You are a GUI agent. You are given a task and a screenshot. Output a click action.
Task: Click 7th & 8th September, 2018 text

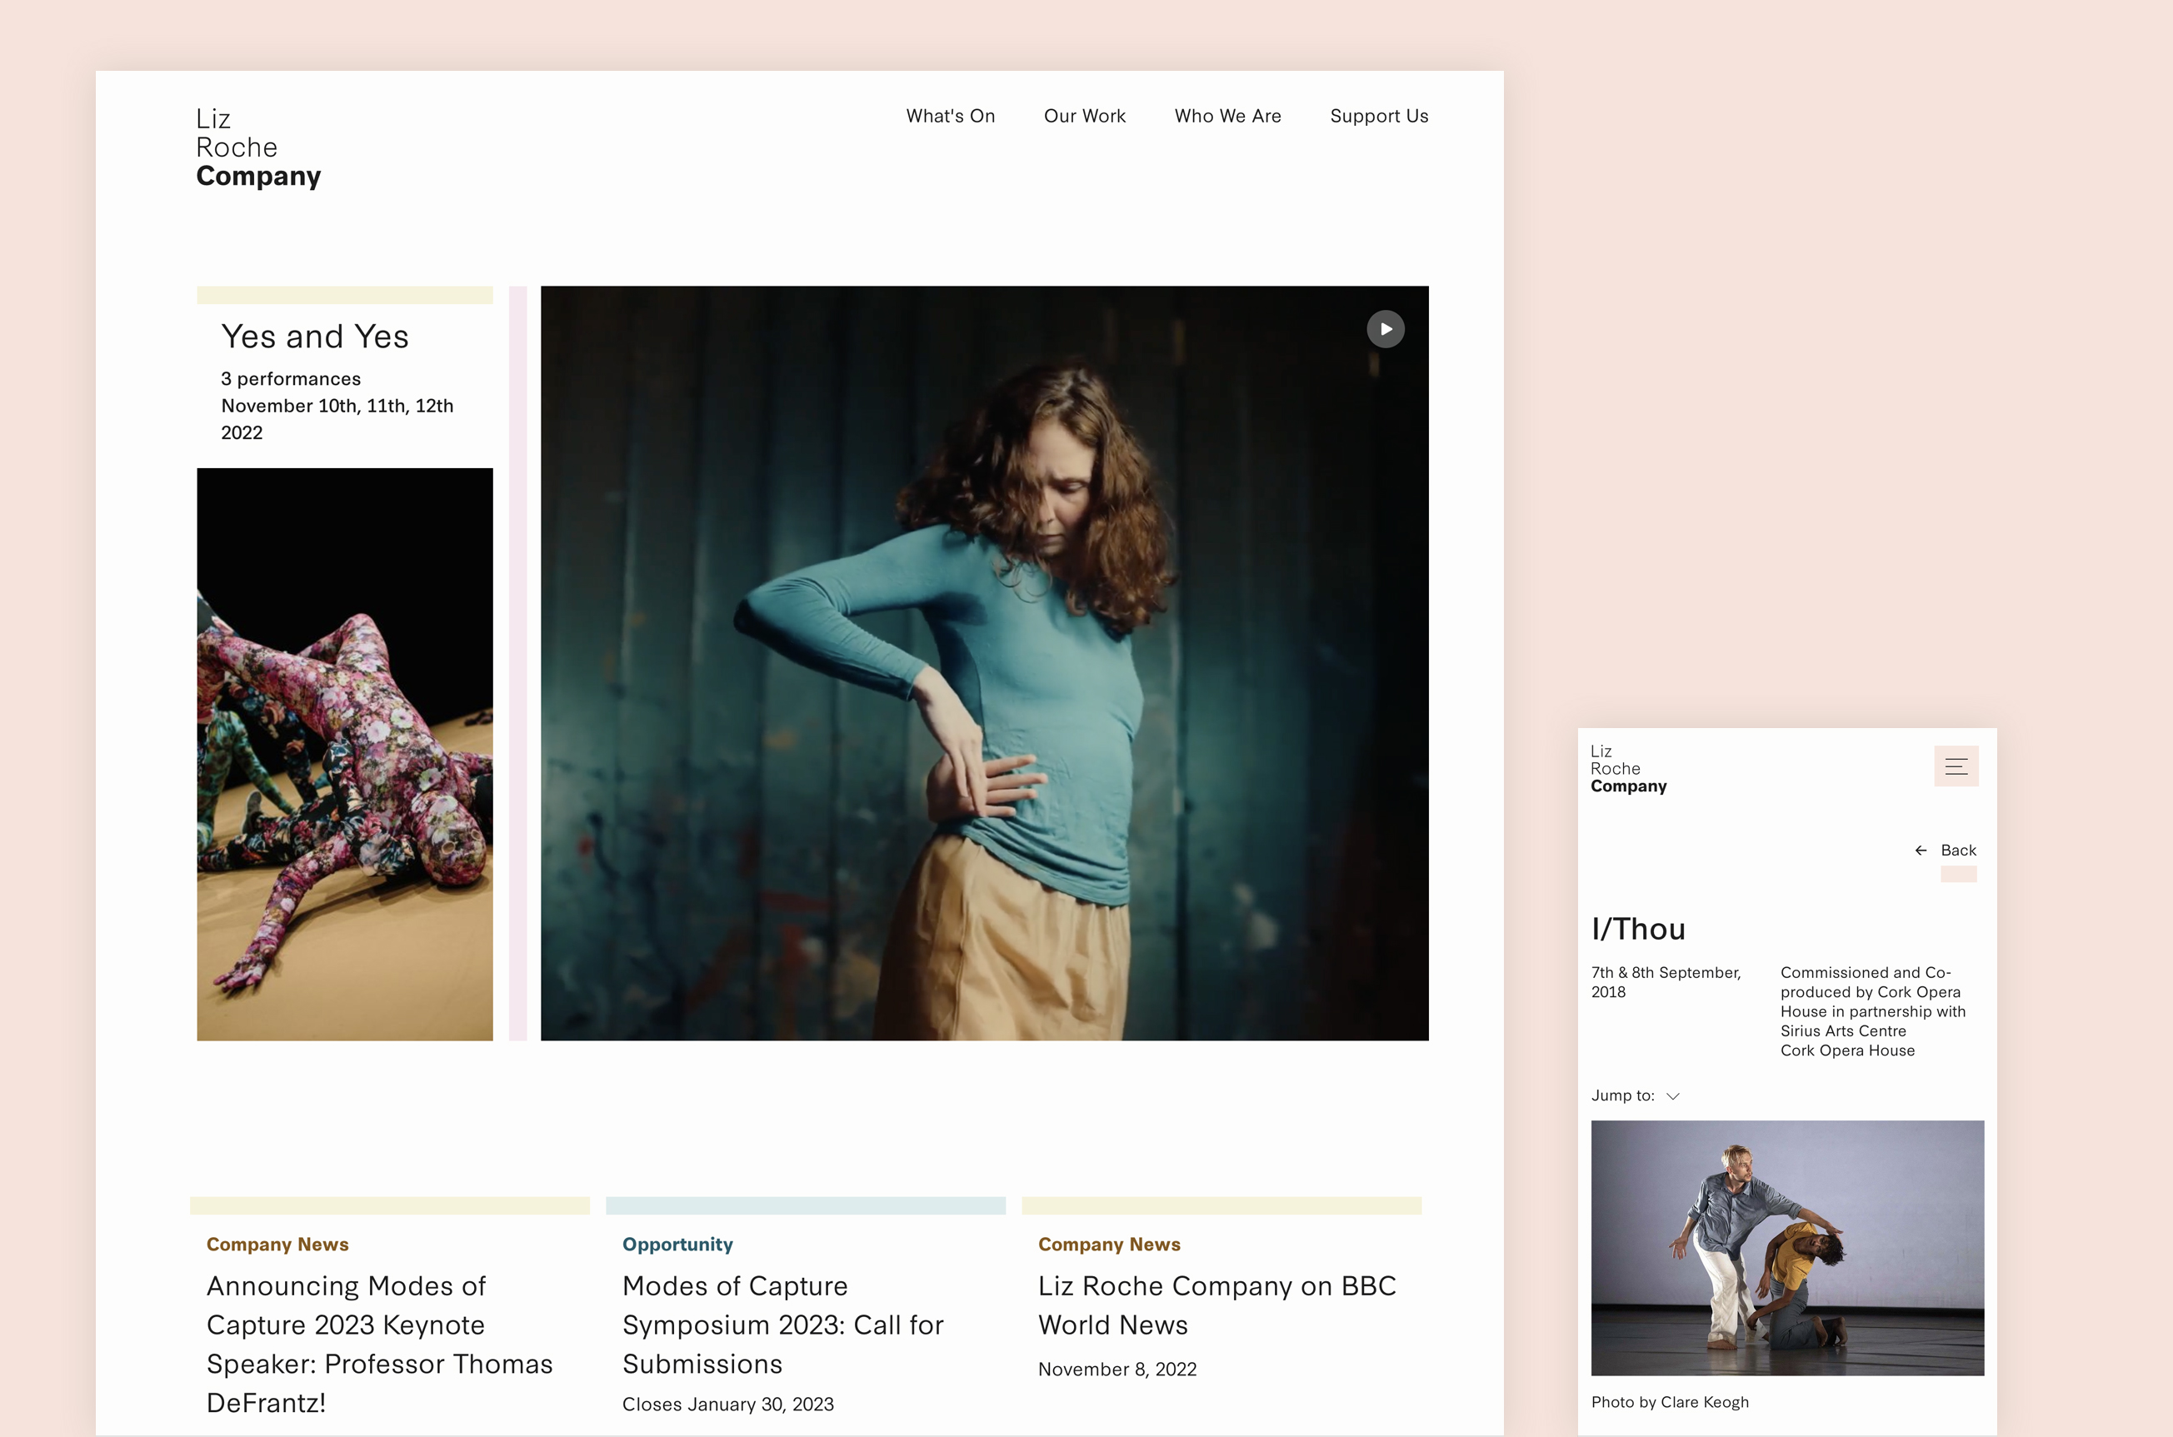coord(1666,981)
